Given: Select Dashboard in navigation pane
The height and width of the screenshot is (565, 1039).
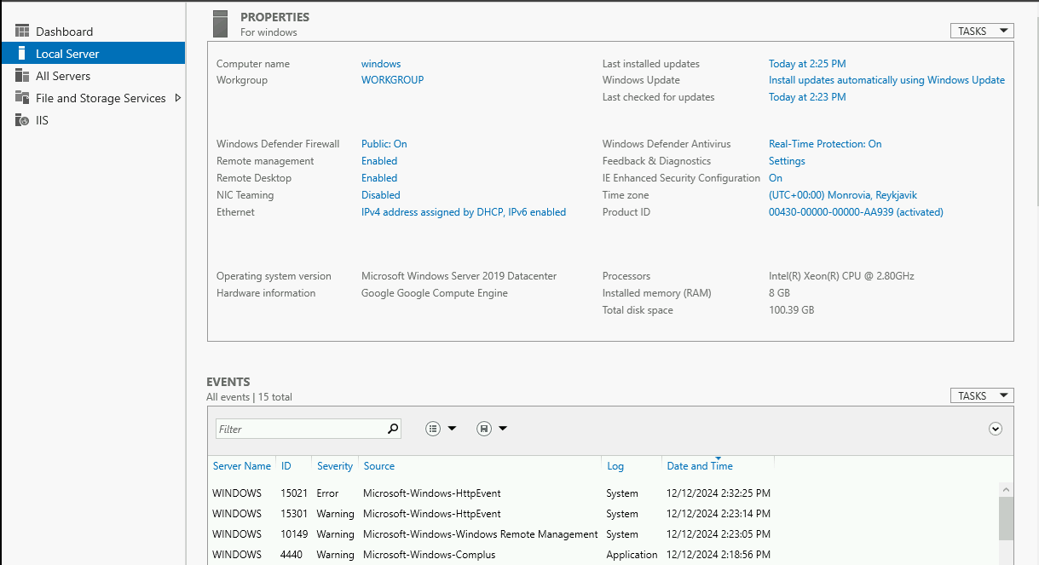Looking at the screenshot, I should 92,32.
